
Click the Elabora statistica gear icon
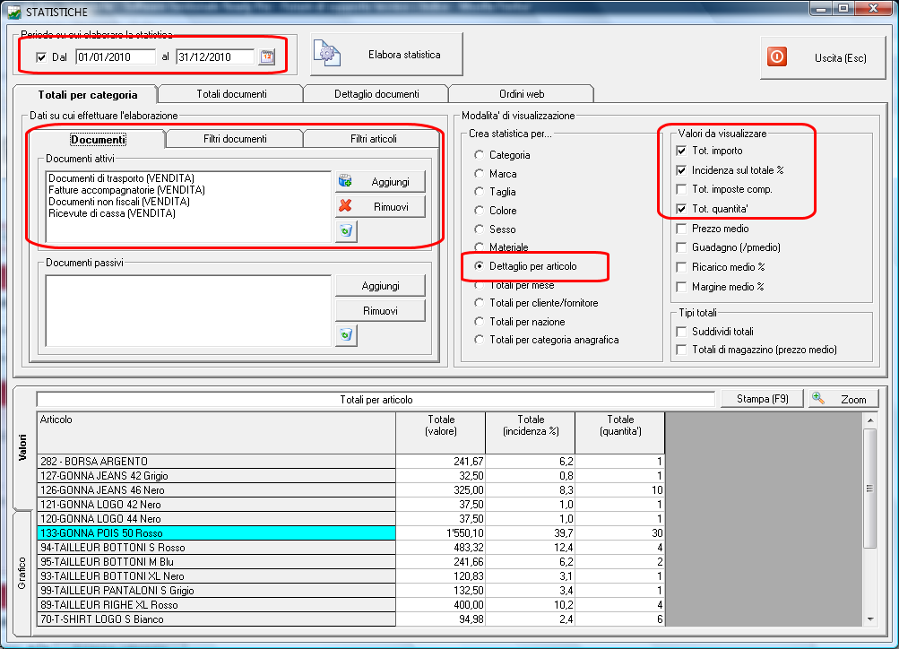coord(325,55)
